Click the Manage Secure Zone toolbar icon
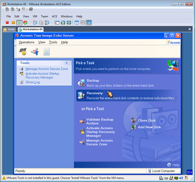This screenshot has width=195, height=182. click(x=35, y=52)
